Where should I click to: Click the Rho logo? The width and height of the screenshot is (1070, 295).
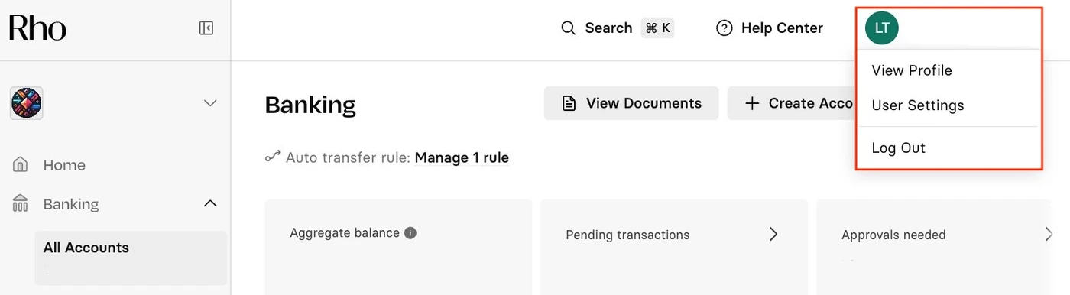37,29
